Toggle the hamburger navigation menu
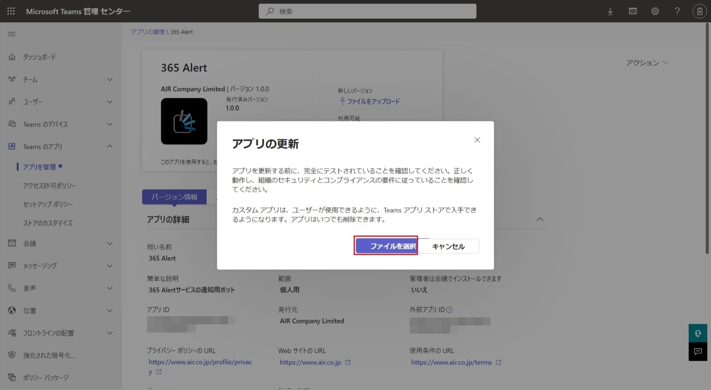The width and height of the screenshot is (711, 390). pyautogui.click(x=12, y=34)
